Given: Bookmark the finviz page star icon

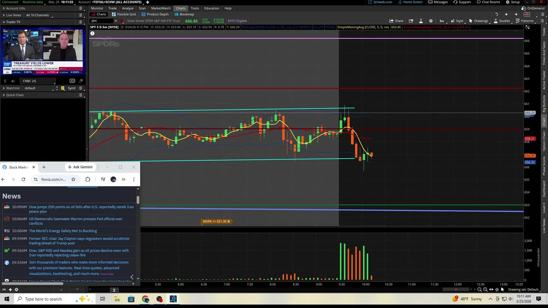Looking at the screenshot, I should 73,179.
